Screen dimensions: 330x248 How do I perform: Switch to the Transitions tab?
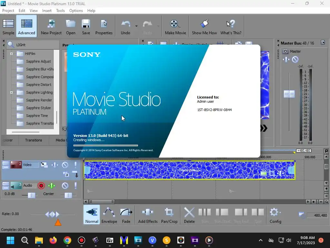34,140
